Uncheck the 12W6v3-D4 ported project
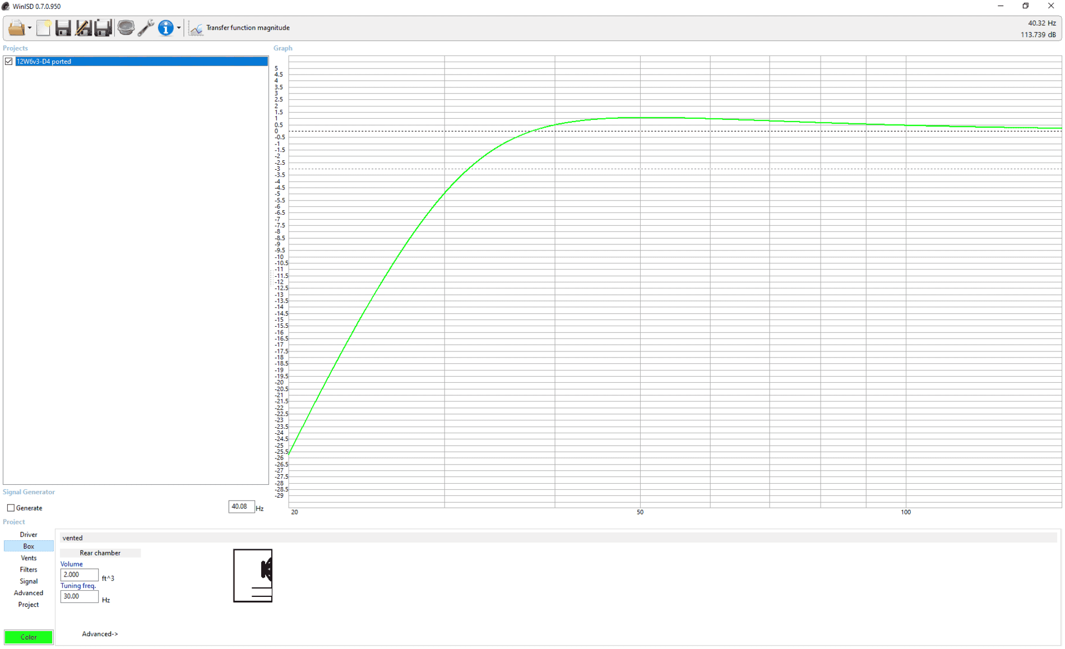Screen dimensions: 1065x649 [x=8, y=61]
